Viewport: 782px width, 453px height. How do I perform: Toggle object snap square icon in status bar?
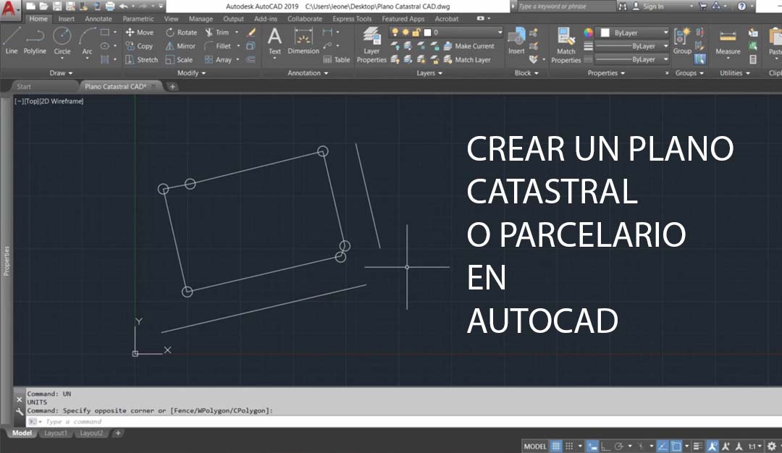click(676, 446)
